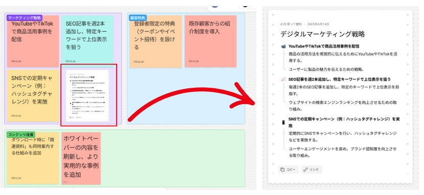The image size is (424, 195).
Task: Select the 顧客特典 section label
Action: [x=138, y=18]
